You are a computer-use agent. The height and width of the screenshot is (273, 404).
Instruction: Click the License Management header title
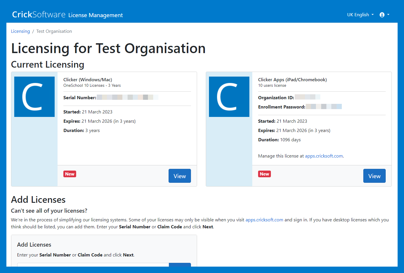96,15
